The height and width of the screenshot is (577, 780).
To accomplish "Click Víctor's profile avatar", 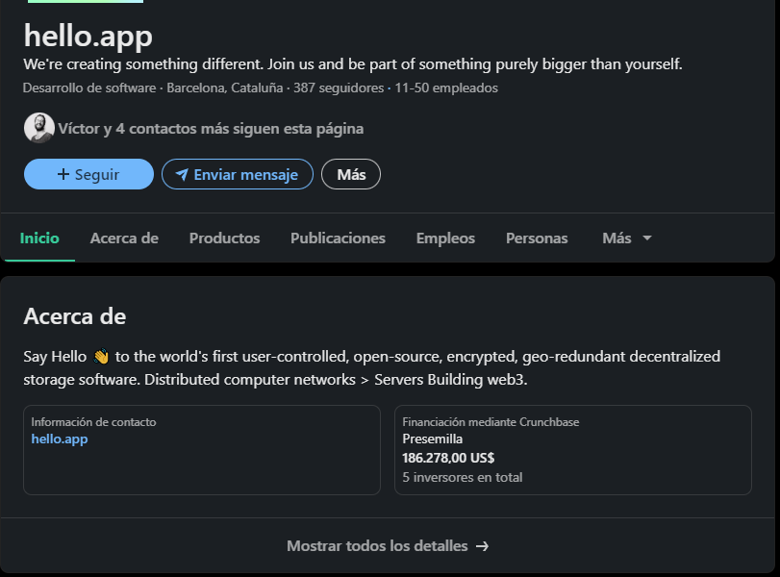I will click(x=39, y=128).
